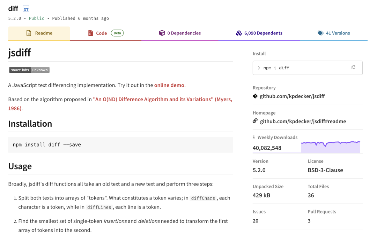This screenshot has height=235, width=377.
Task: Open the github.com/kpdecker/jsdiff#readme homepage link
Action: pos(303,122)
